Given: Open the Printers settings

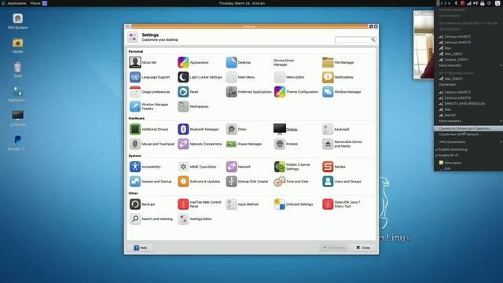Looking at the screenshot, I should pos(286,144).
